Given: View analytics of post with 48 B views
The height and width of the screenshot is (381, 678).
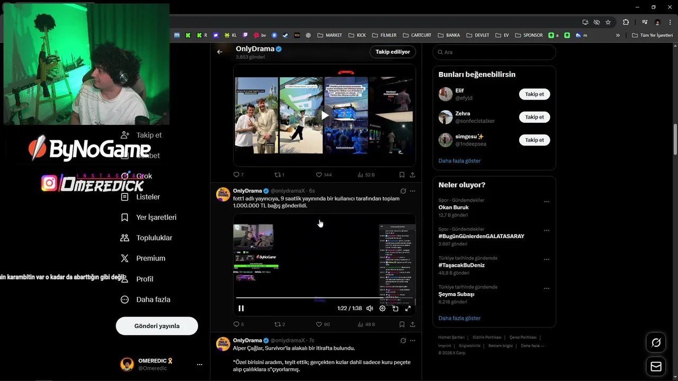Looking at the screenshot, I should click(366, 324).
